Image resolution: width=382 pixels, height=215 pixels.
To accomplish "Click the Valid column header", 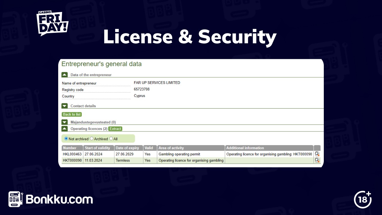I will (x=150, y=148).
